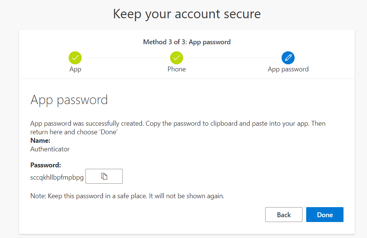
Task: Click the Note about keeping password safe
Action: (x=127, y=196)
